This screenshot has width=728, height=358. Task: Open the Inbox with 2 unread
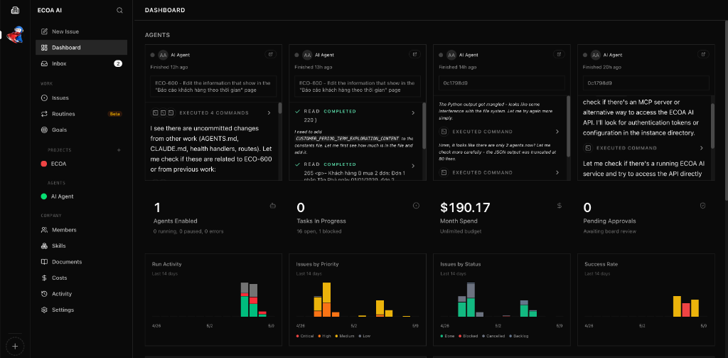81,63
